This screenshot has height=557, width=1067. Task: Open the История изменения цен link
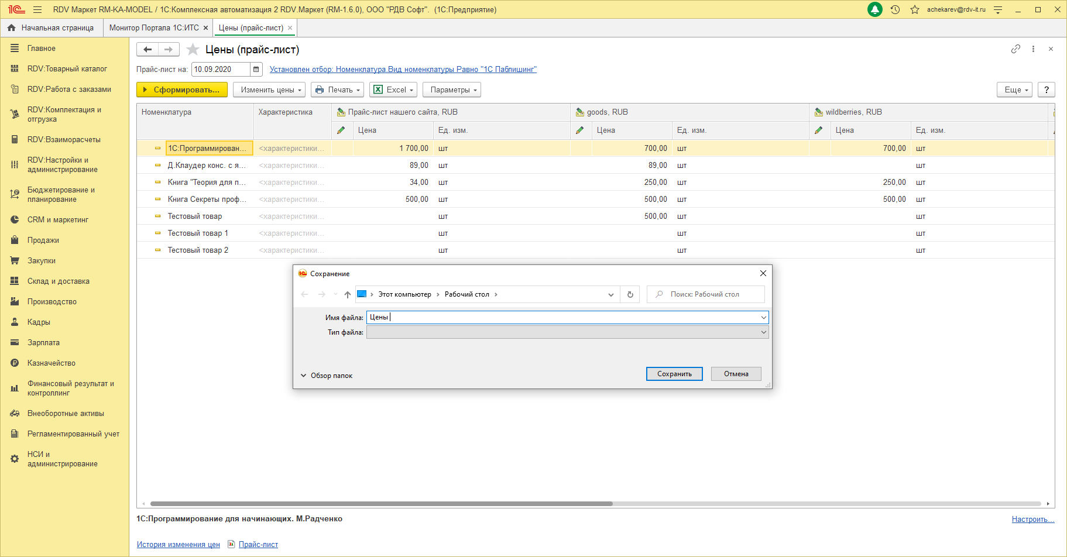point(178,545)
